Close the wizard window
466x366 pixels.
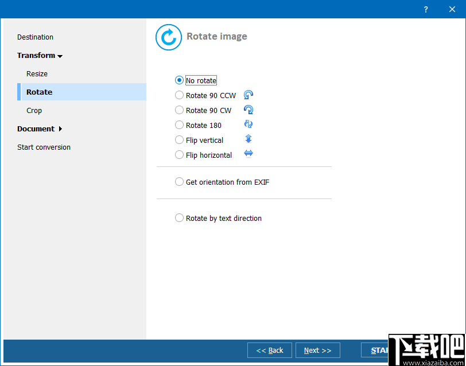pos(452,10)
